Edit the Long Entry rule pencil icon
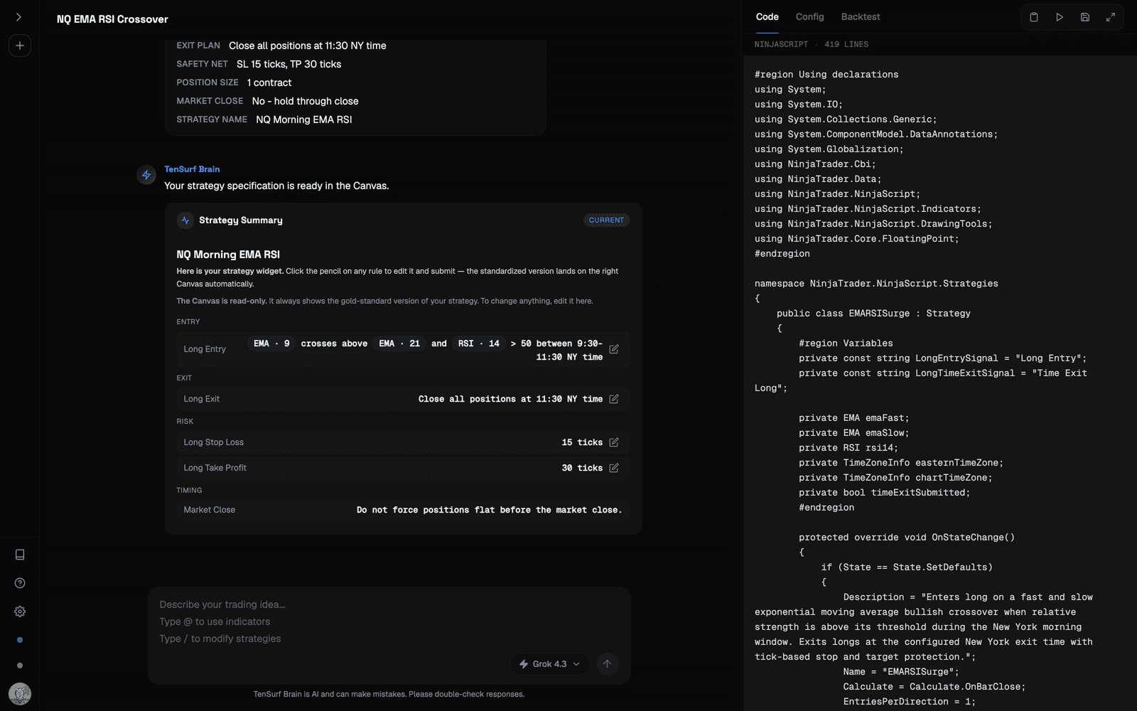The width and height of the screenshot is (1137, 711). (614, 349)
